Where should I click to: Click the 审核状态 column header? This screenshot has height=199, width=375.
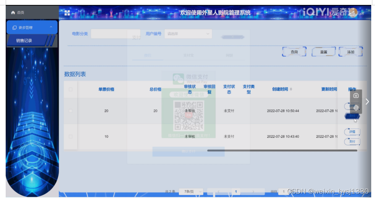[x=190, y=89]
